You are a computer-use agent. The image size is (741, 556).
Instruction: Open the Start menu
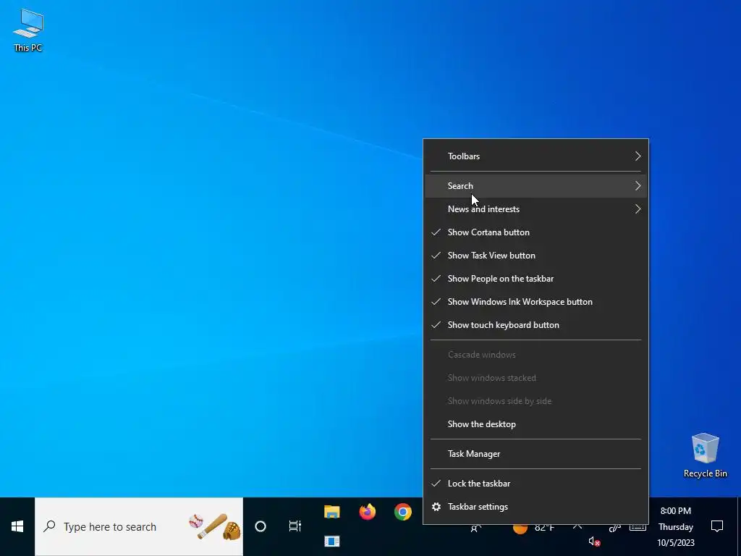pyautogui.click(x=17, y=526)
